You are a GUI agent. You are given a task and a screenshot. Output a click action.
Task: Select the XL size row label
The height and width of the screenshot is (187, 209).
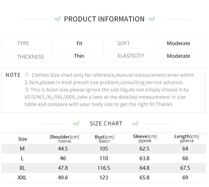coord(22,168)
